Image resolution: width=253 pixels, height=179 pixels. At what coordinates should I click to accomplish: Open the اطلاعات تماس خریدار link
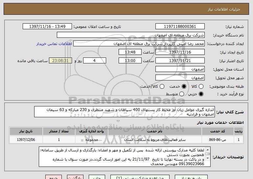pyautogui.click(x=54, y=44)
